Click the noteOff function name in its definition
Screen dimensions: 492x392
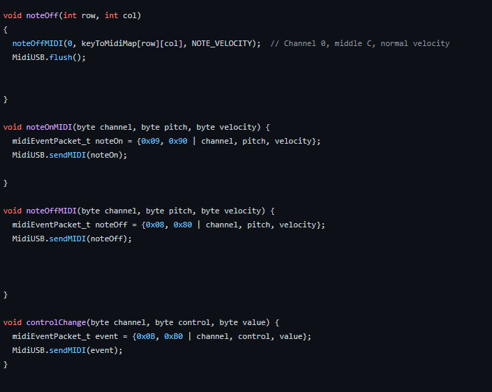click(42, 15)
